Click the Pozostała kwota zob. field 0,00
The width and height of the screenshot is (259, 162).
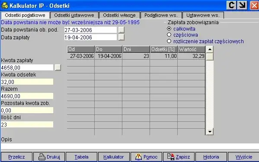click(x=27, y=110)
